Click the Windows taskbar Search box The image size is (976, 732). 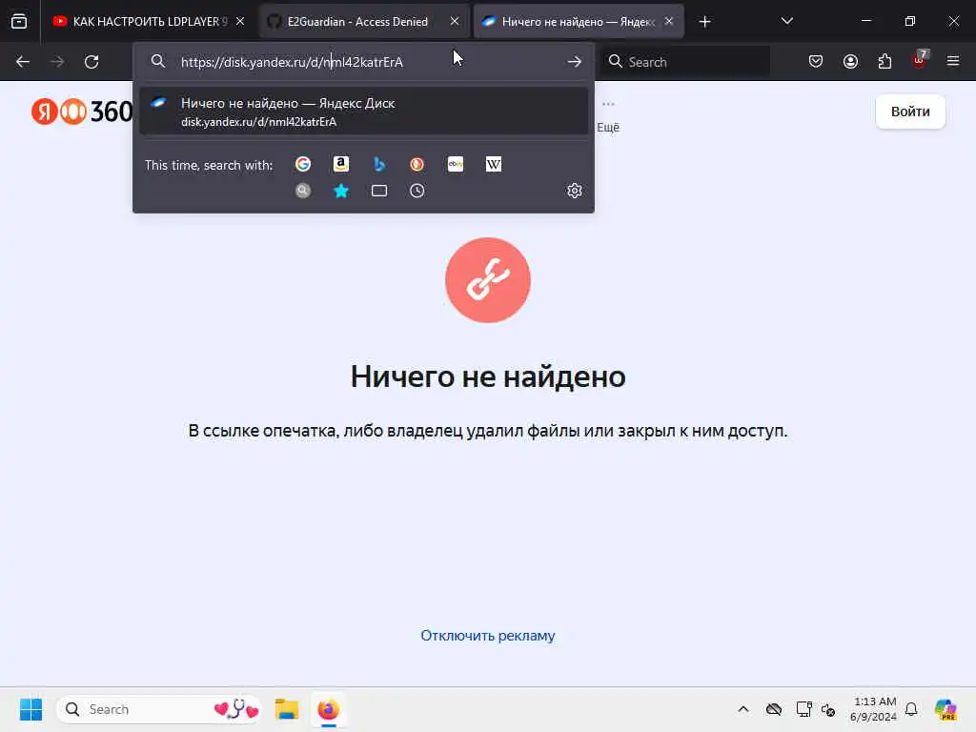click(x=159, y=709)
